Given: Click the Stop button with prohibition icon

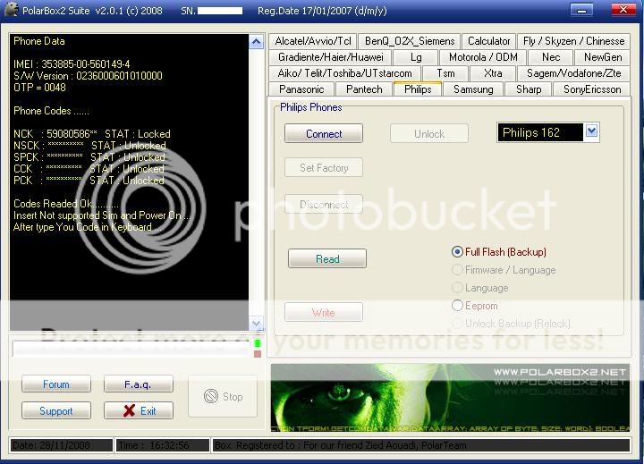Looking at the screenshot, I should click(223, 397).
